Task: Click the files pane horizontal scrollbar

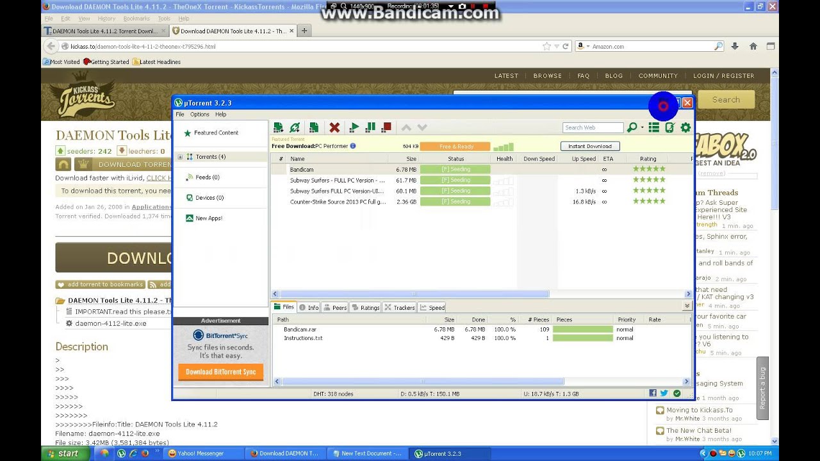Action: point(422,382)
